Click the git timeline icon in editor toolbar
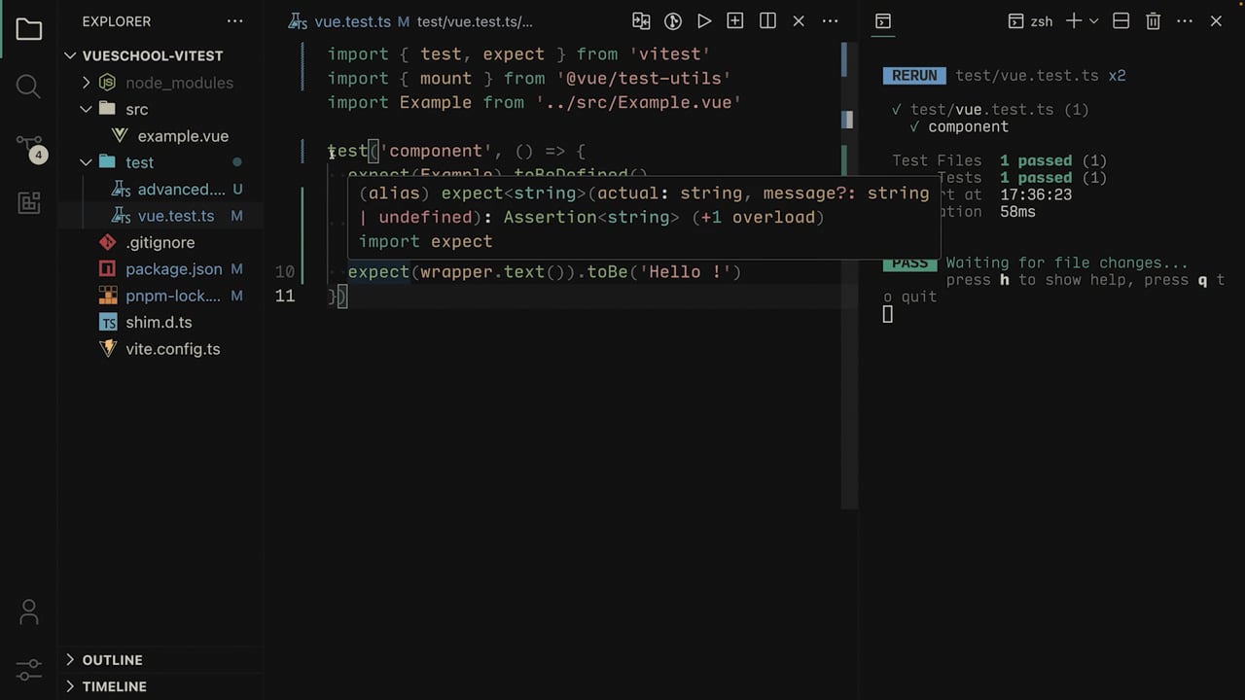The image size is (1245, 700). pos(672,21)
